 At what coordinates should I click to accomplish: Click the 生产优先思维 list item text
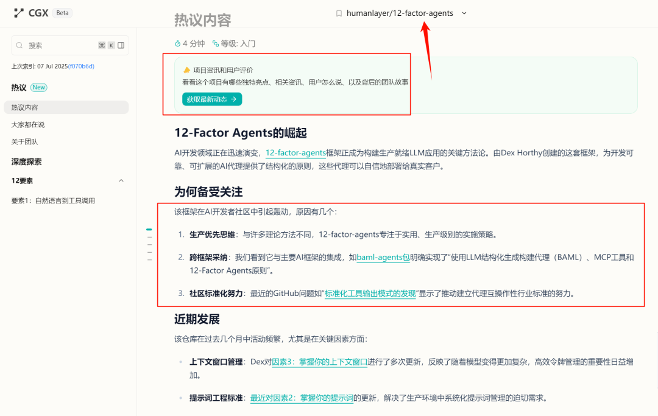point(212,234)
